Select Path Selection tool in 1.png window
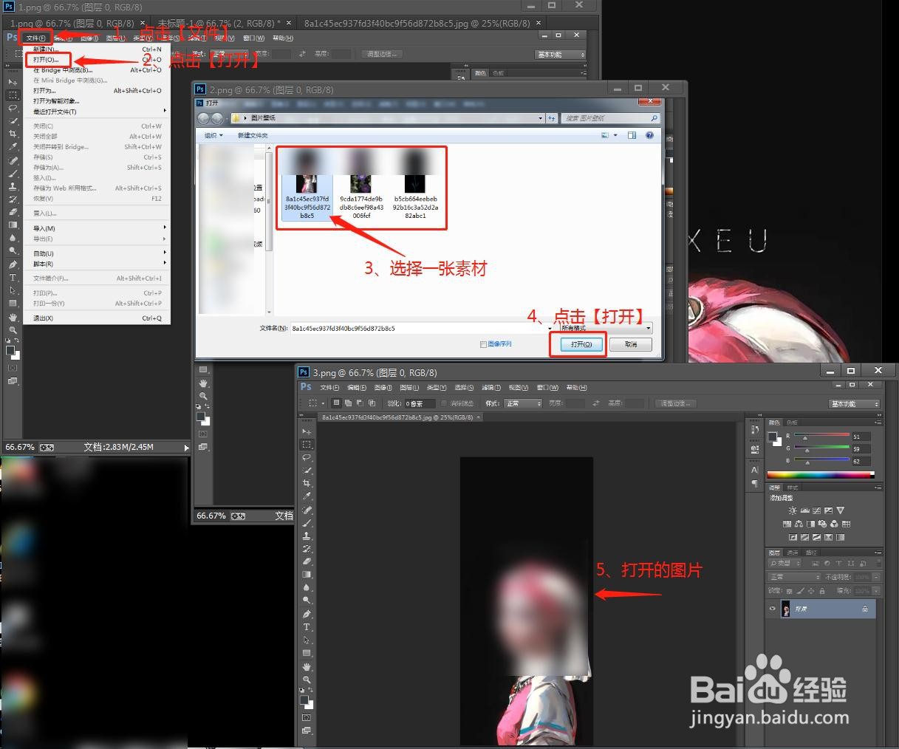Image resolution: width=899 pixels, height=749 pixels. [x=13, y=290]
